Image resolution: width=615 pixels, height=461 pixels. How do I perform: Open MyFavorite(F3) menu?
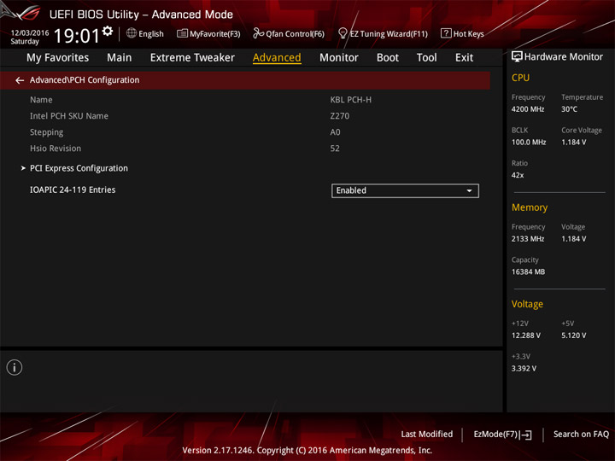click(x=208, y=33)
